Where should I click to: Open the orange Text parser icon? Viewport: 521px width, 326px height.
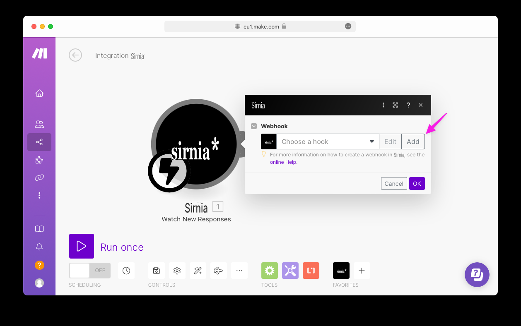click(311, 271)
